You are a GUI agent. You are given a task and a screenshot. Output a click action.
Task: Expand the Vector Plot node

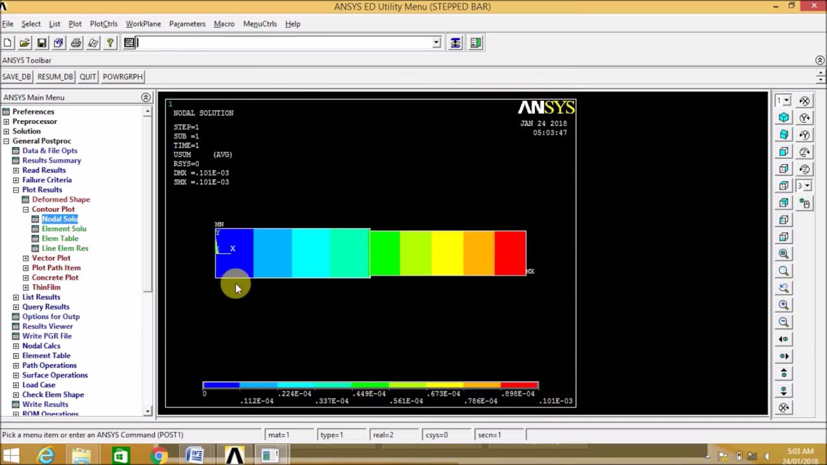26,258
